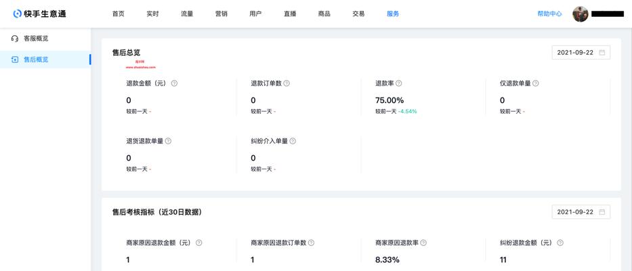This screenshot has height=271, width=632.
Task: Click the help icon next to 仅退款单量
Action: pyautogui.click(x=536, y=83)
